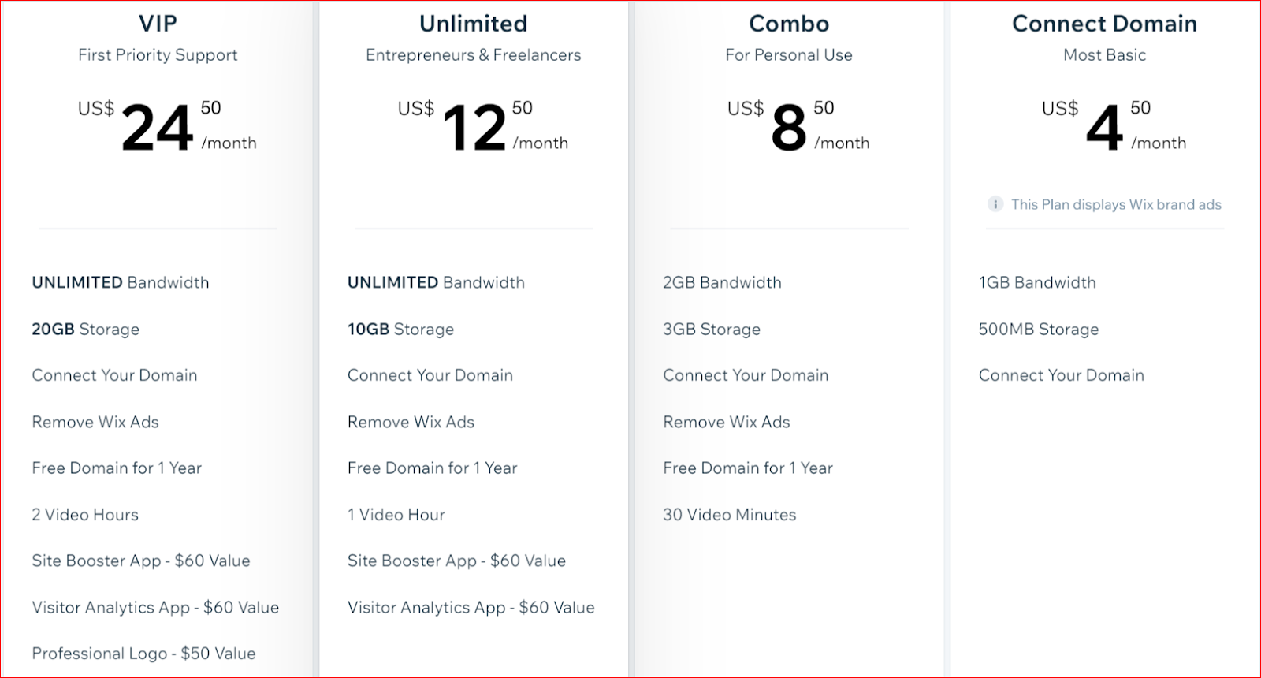The height and width of the screenshot is (678, 1261).
Task: Click VIP's 'Professional Logo - $50 Value' feature
Action: pos(143,654)
